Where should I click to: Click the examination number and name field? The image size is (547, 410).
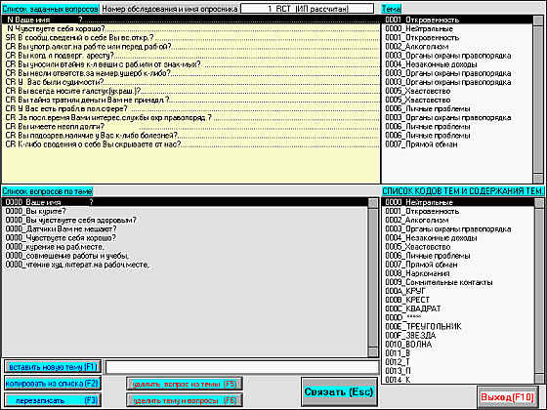pos(308,9)
